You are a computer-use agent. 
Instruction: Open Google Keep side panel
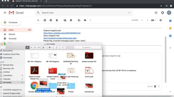pos(170,28)
